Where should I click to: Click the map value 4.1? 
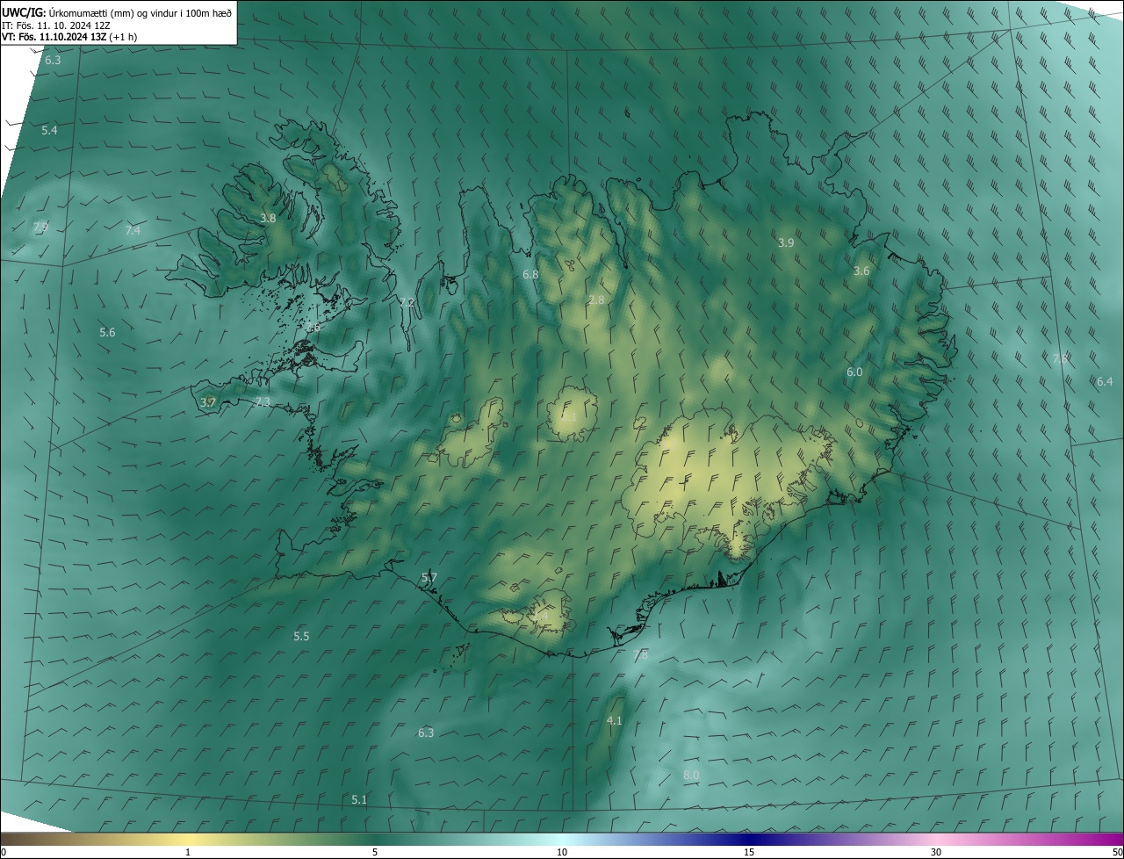(615, 720)
